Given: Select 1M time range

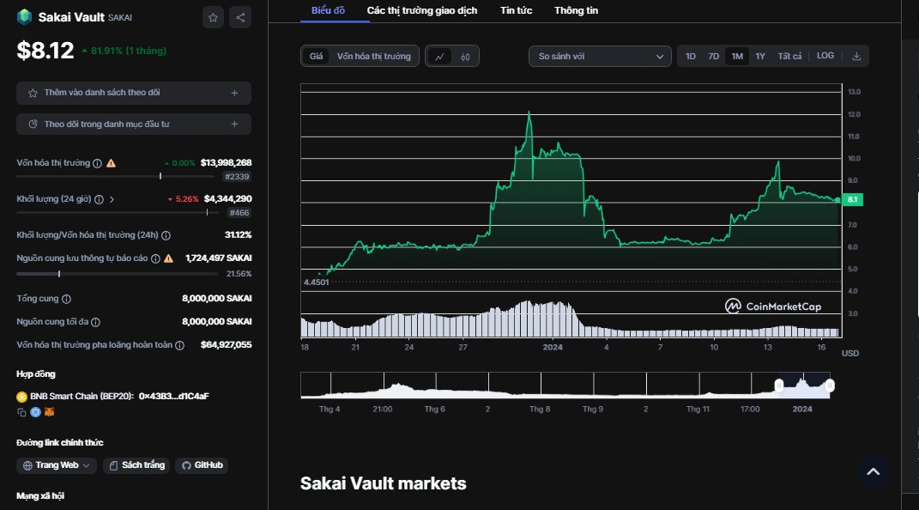Looking at the screenshot, I should (x=737, y=57).
